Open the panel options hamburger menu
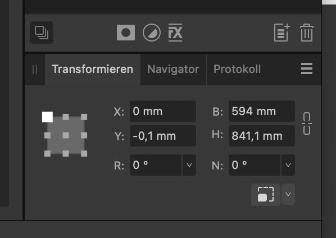Image resolution: width=336 pixels, height=238 pixels. 307,68
